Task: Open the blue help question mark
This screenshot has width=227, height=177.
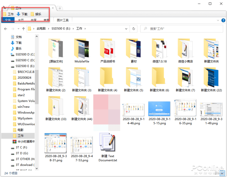Action: click(x=223, y=20)
